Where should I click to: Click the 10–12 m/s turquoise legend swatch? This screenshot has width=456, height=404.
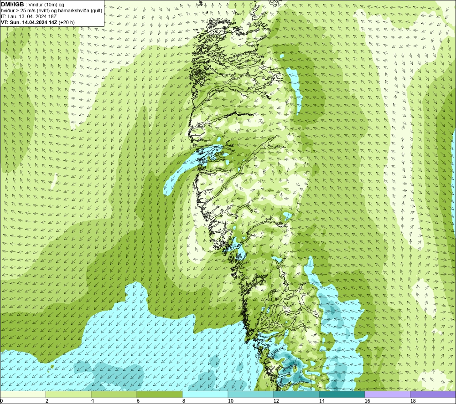[x=251, y=394]
